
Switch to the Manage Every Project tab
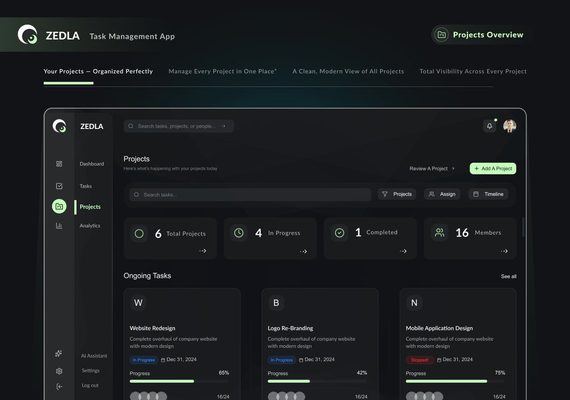tap(222, 71)
